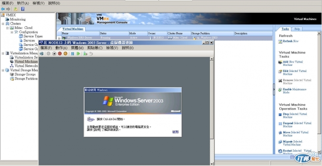Switch to the Help tab in side pane
The width and height of the screenshot is (322, 166).
(297, 29)
